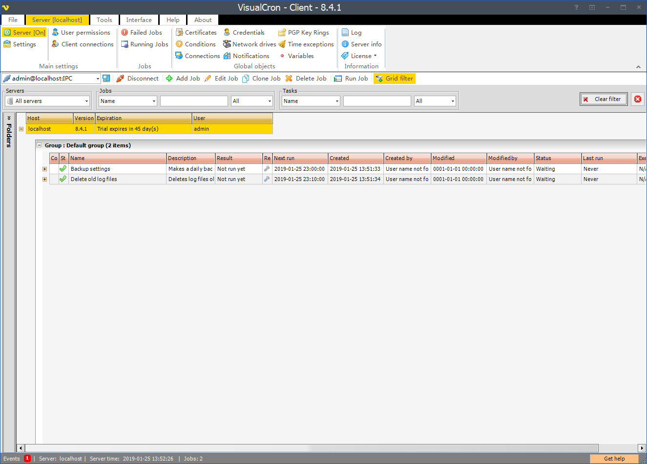Click the Get help button
Image resolution: width=647 pixels, height=464 pixels.
tap(614, 459)
